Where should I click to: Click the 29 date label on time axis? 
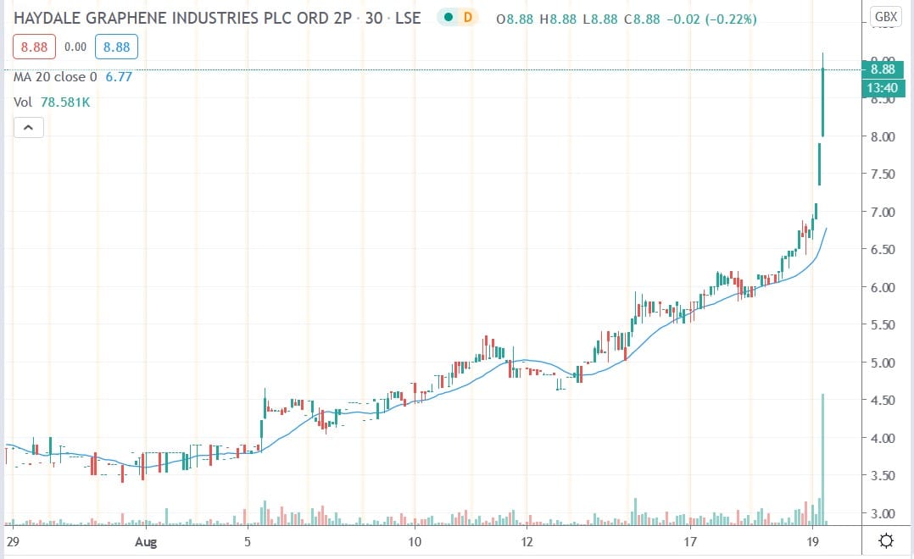point(12,542)
